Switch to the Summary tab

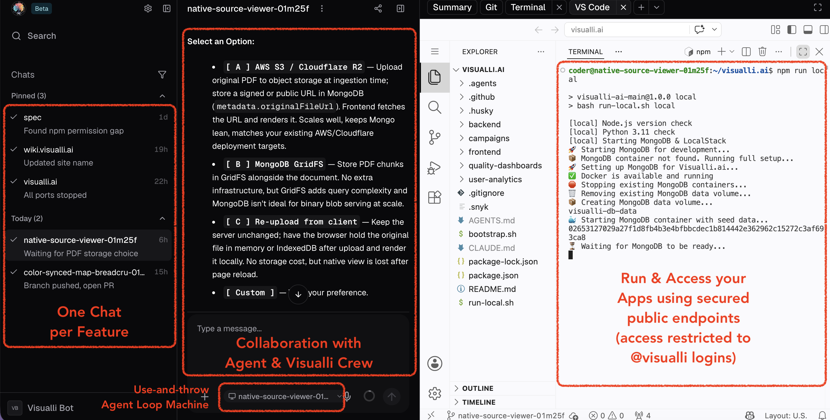click(x=452, y=7)
